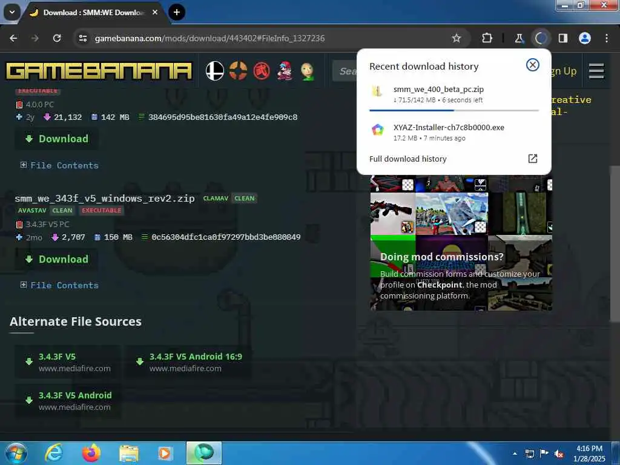Viewport: 620px width, 465px height.
Task: Select MD5 hash 384695d95be81630fa49a12e4fe909c8
Action: point(223,117)
